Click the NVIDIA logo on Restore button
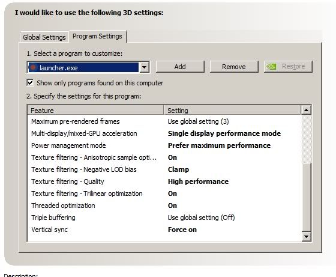The width and height of the screenshot is (336, 277). pyautogui.click(x=271, y=67)
